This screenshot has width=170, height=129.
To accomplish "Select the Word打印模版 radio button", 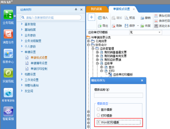I will (x=98, y=122).
